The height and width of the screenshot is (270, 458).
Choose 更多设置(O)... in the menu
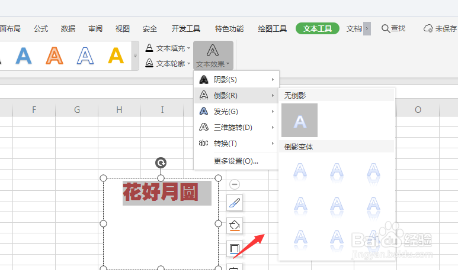pos(236,161)
